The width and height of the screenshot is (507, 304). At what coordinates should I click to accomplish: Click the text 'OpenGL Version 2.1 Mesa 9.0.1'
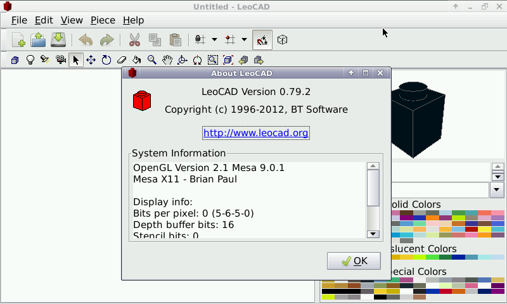pos(209,168)
